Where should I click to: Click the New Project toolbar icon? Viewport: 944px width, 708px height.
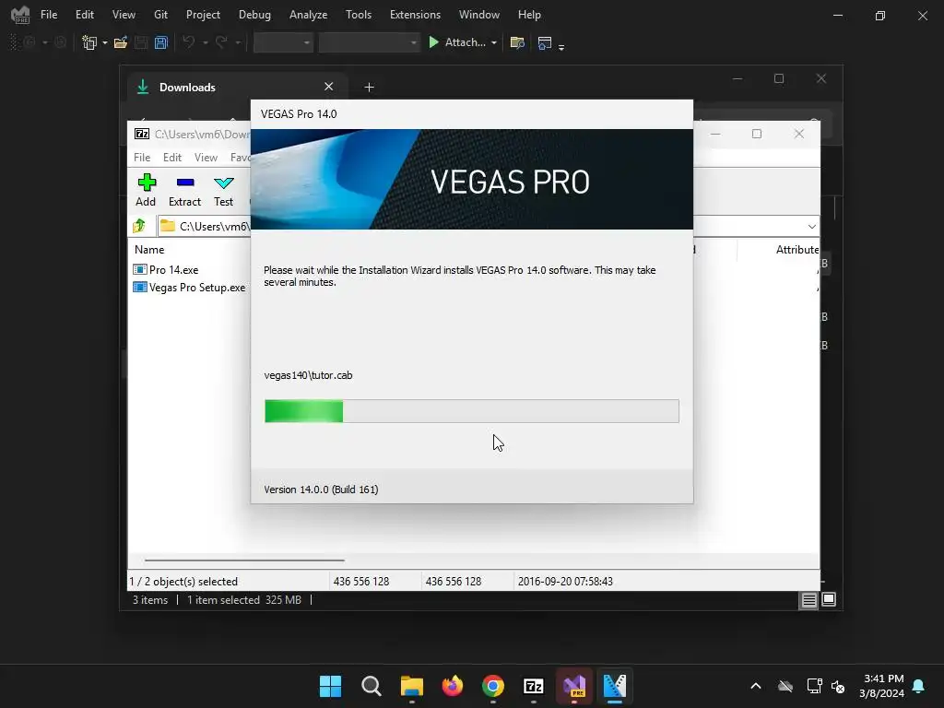89,42
